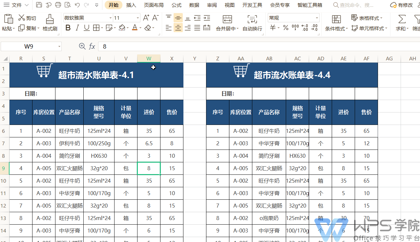The height and width of the screenshot is (242, 420).
Task: Activate the Format Painter 格式刷
Action: click(50, 23)
